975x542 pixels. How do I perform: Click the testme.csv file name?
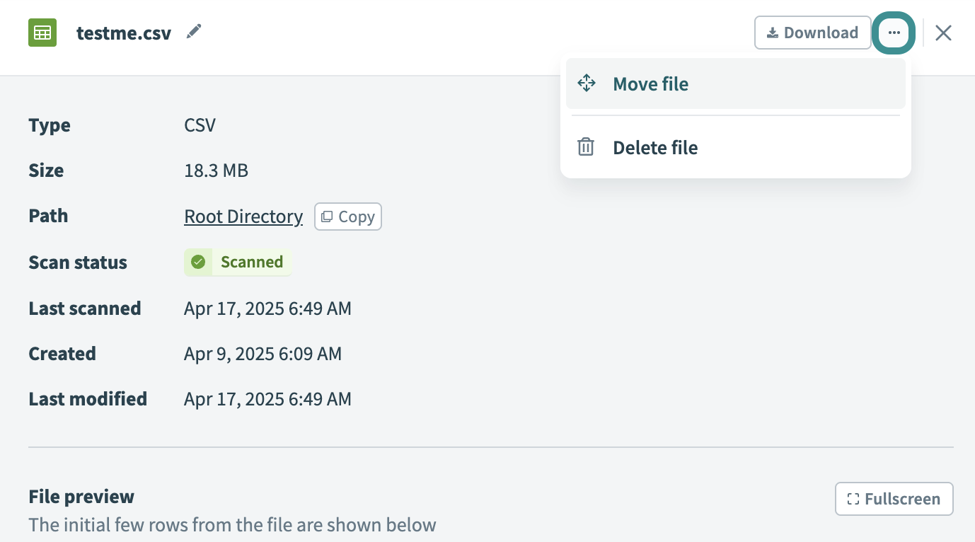click(x=124, y=33)
